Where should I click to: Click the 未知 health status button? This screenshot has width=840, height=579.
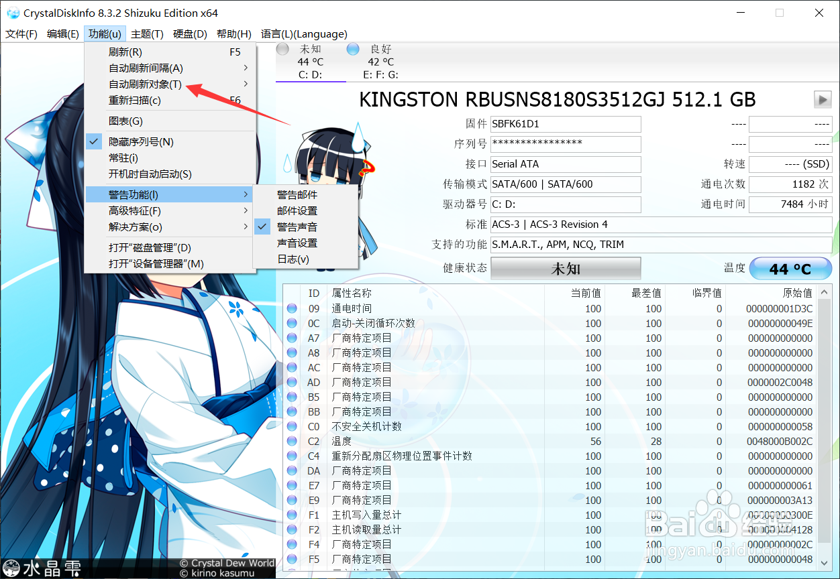coord(566,269)
